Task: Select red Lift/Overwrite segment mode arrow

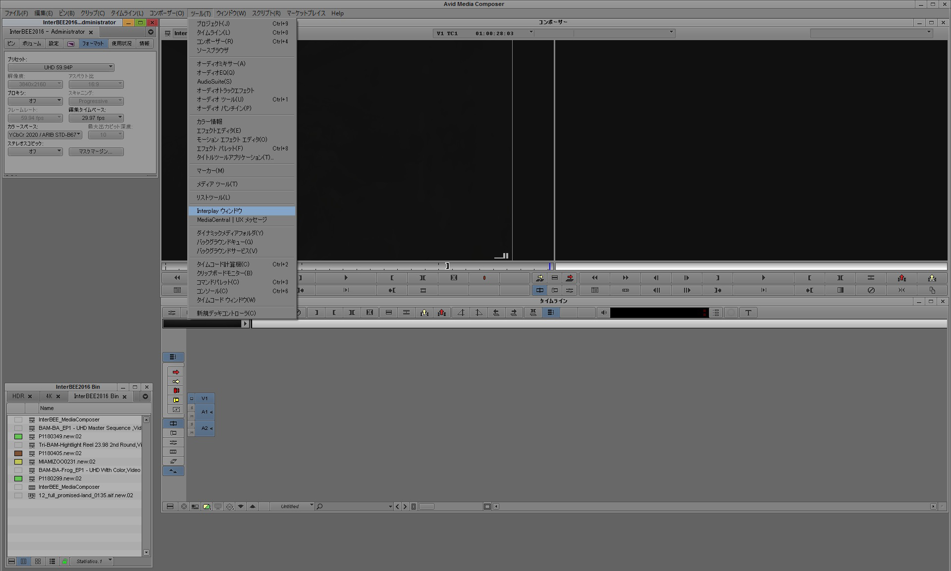Action: (x=176, y=372)
